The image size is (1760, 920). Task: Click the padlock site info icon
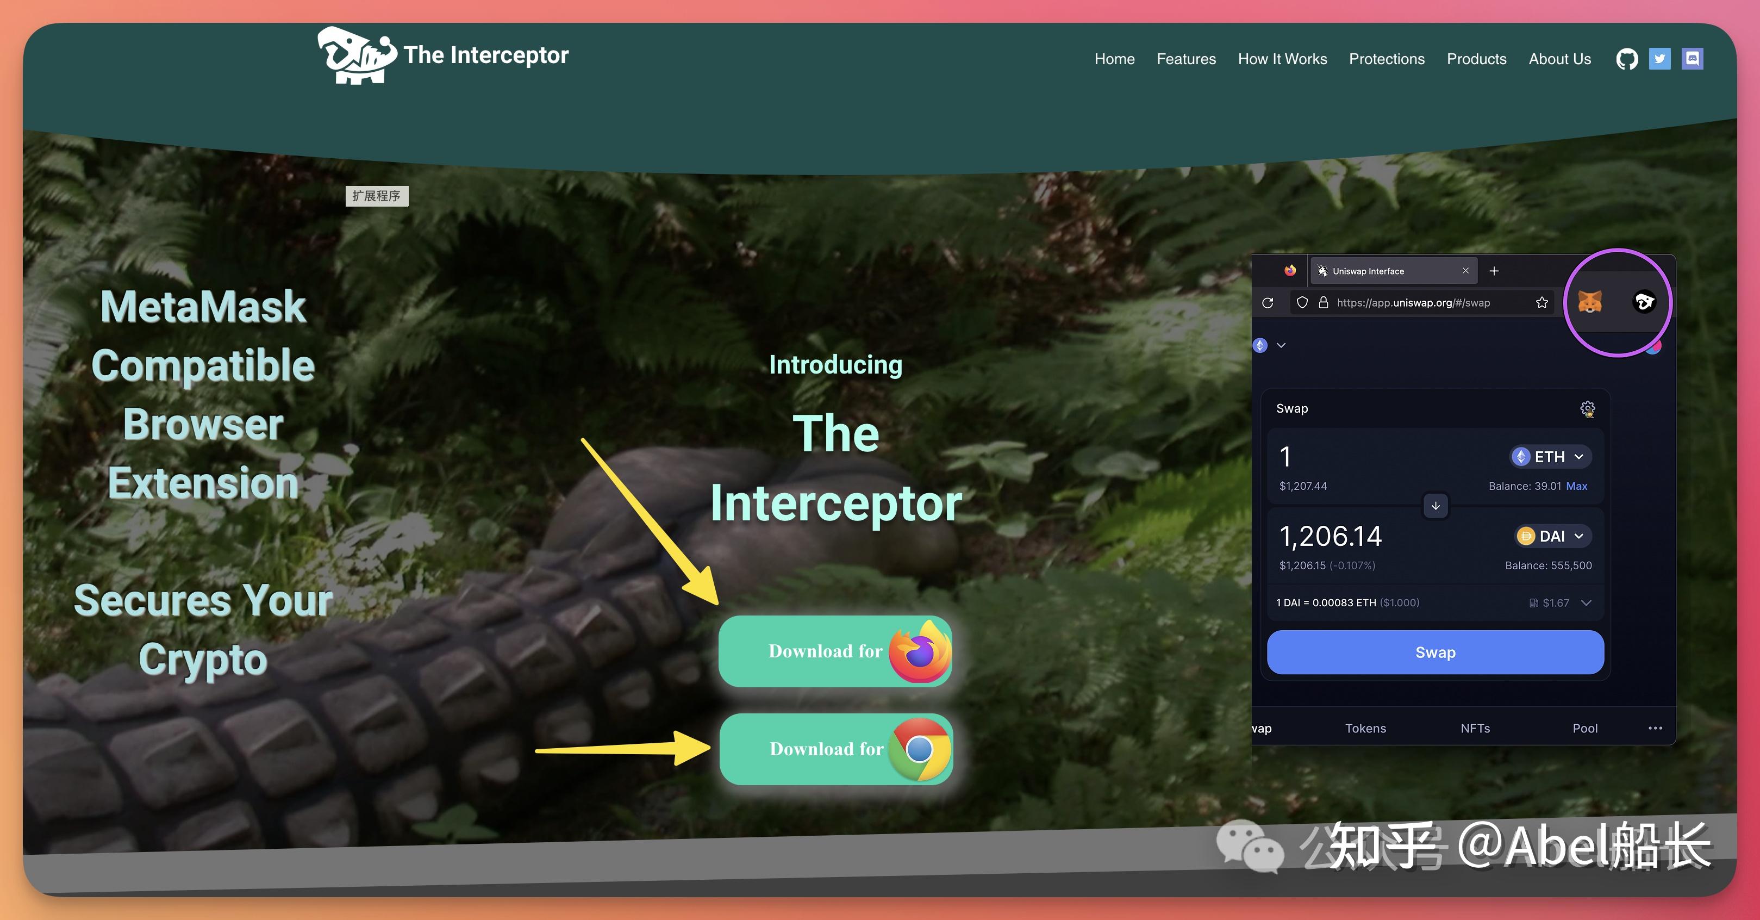click(1324, 302)
